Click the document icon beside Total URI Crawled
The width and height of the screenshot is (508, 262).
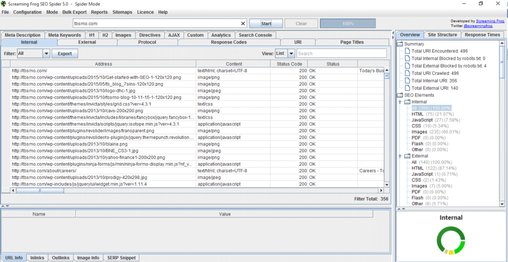[407, 73]
